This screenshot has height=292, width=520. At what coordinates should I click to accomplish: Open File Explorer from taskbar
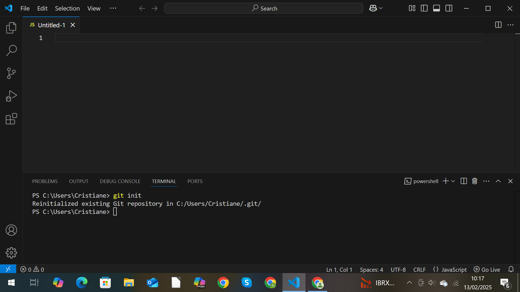pos(129,283)
